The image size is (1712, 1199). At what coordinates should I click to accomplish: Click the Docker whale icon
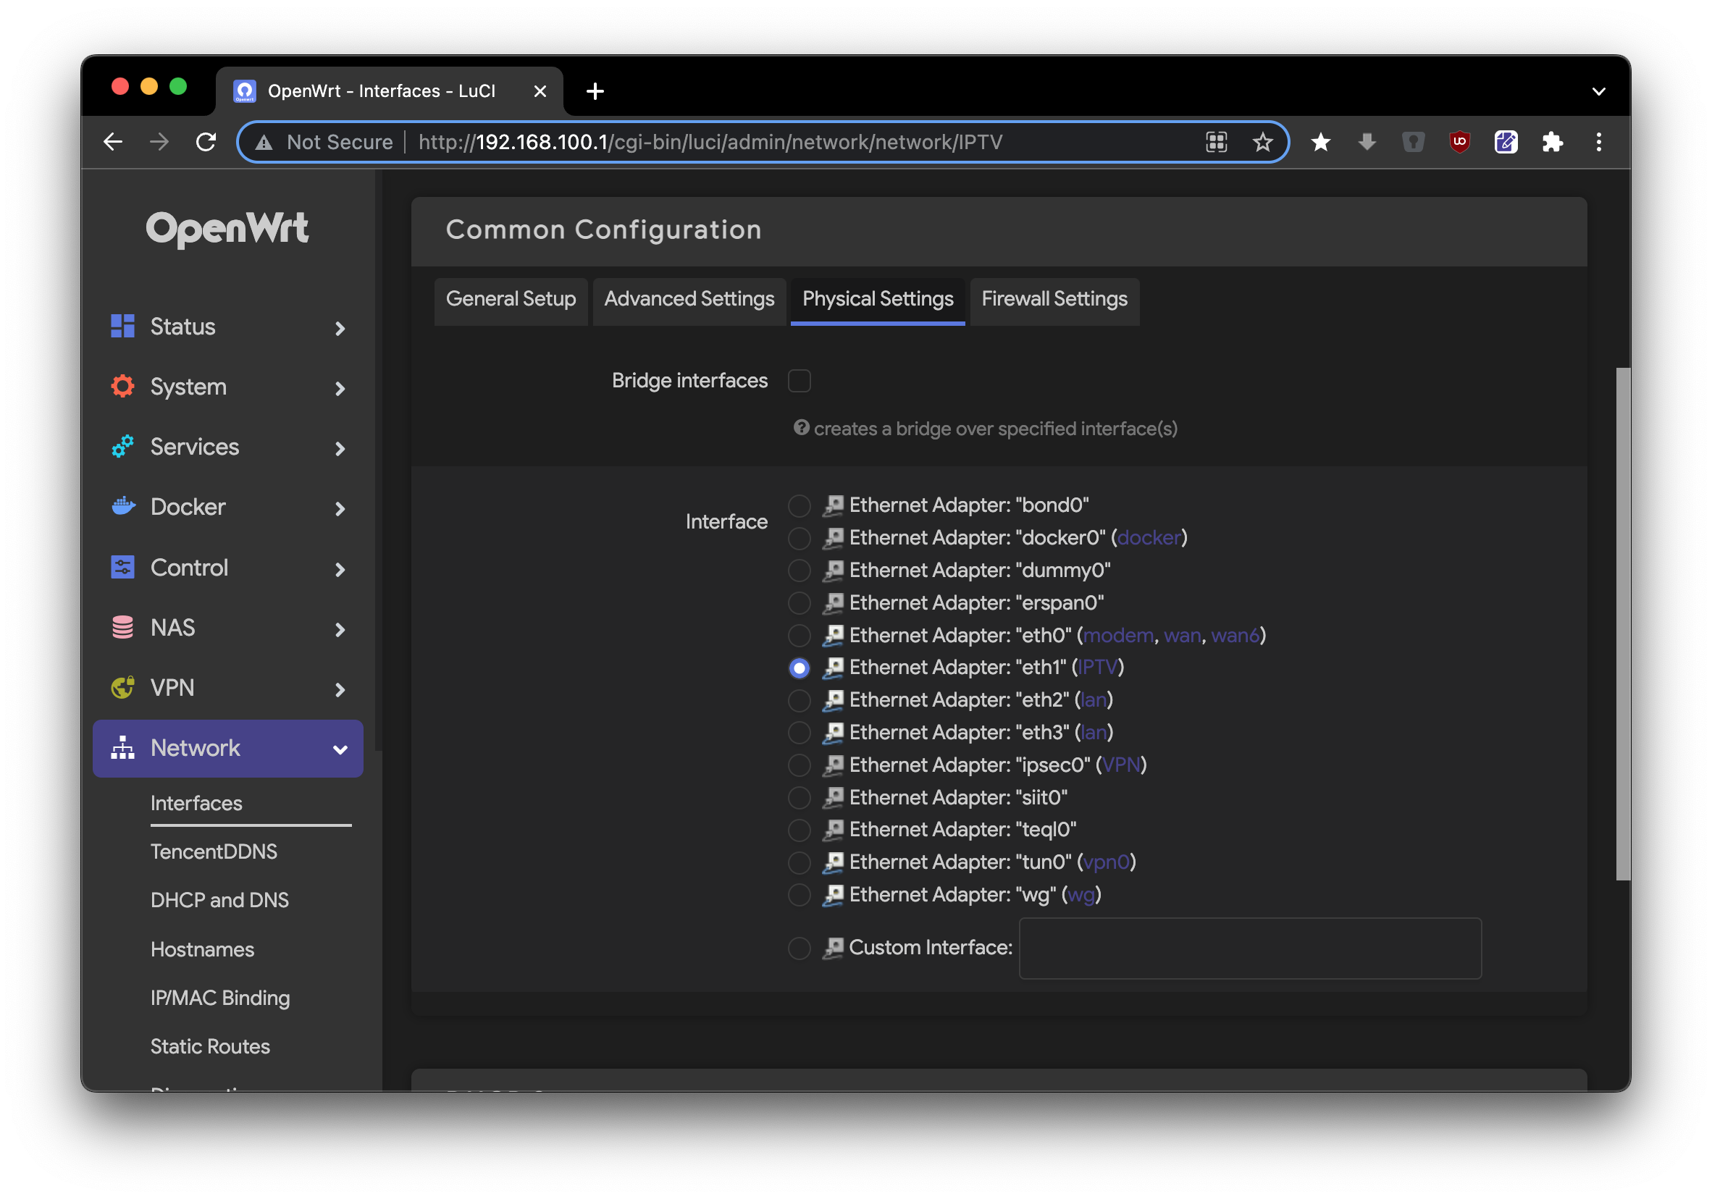click(x=122, y=506)
